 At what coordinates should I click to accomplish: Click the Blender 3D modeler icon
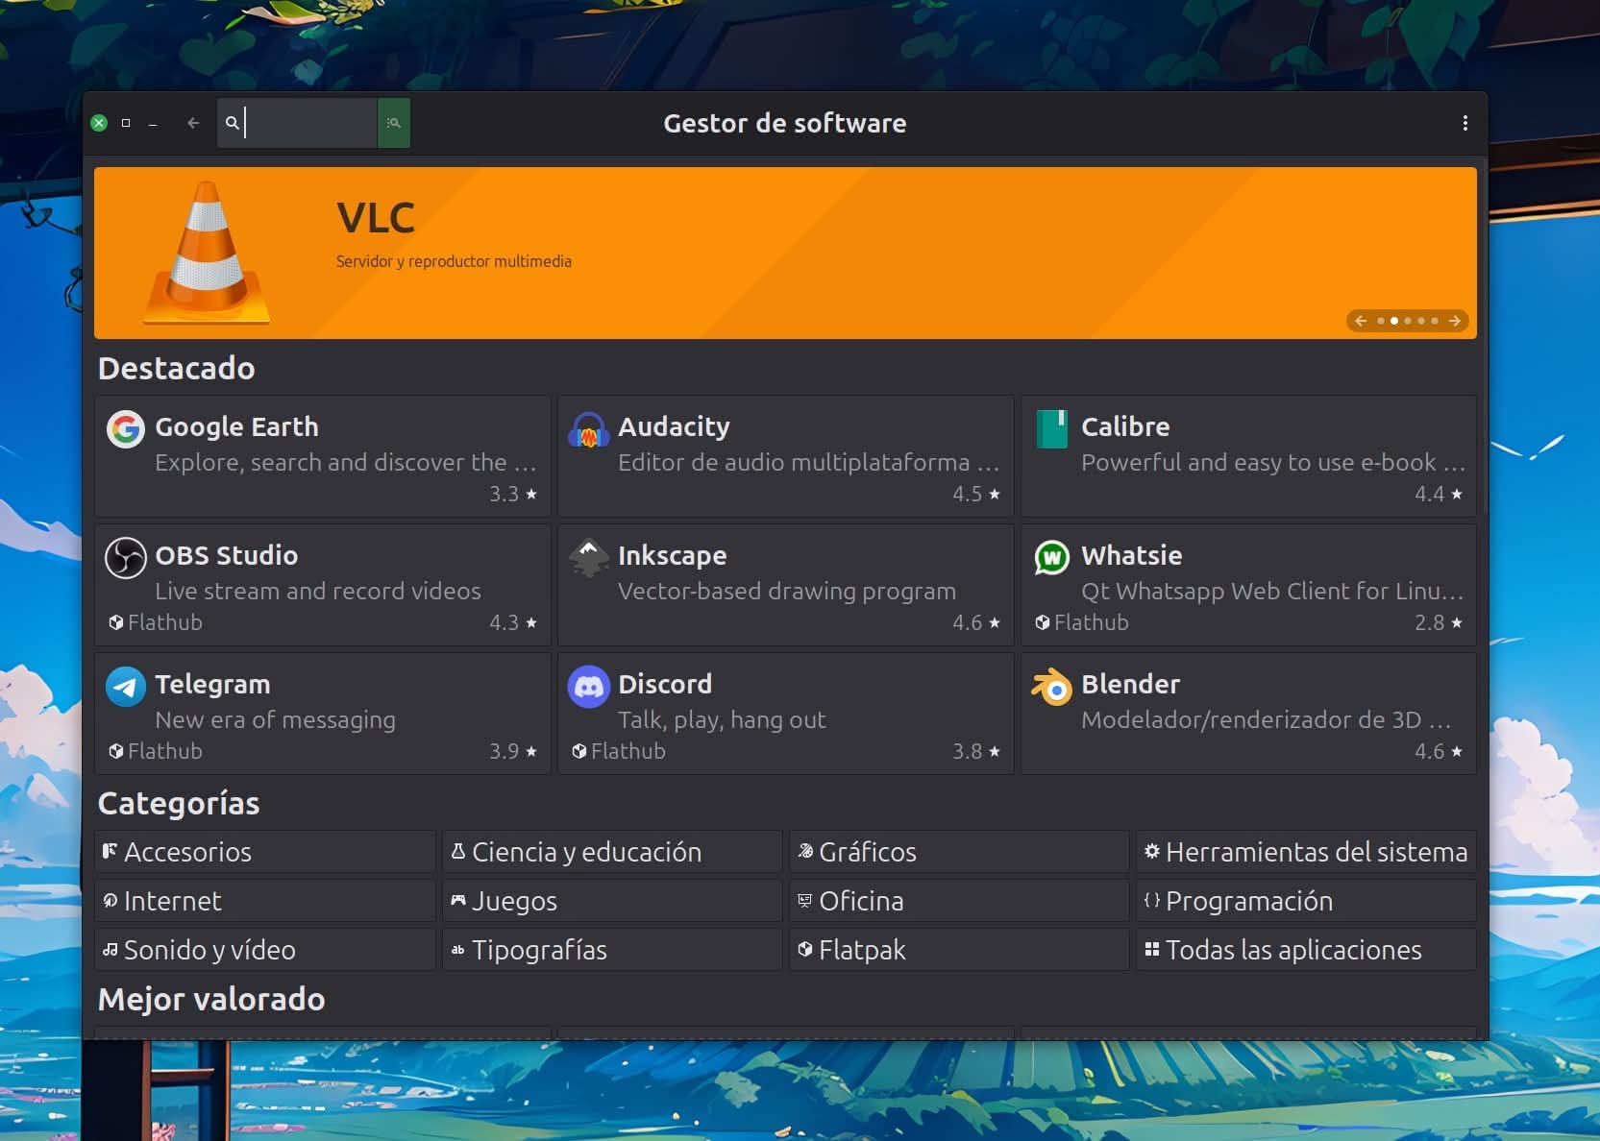(x=1052, y=687)
